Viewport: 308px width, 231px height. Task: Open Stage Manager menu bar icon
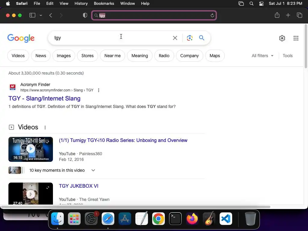click(241, 4)
